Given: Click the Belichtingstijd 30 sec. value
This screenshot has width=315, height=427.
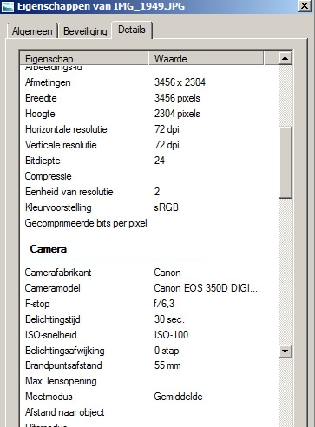Looking at the screenshot, I should pos(169,319).
